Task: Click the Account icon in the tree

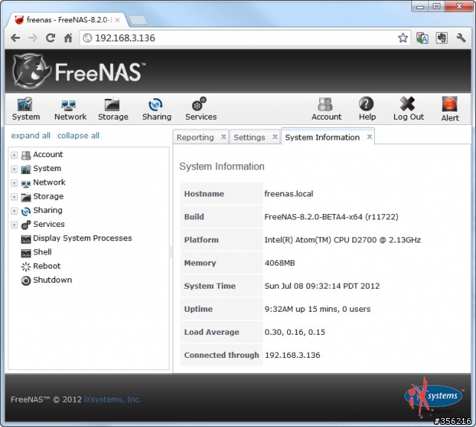Action: [x=26, y=155]
